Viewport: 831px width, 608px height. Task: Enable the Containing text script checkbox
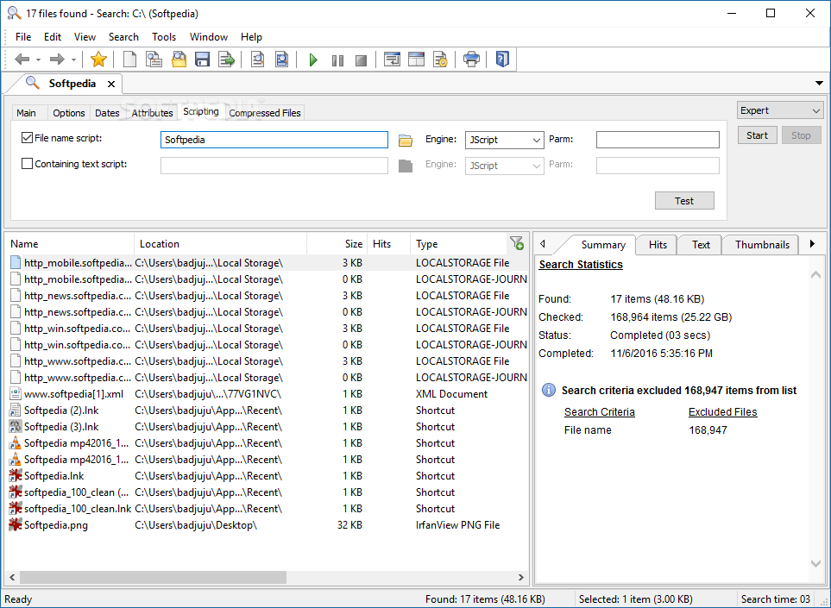coord(27,164)
